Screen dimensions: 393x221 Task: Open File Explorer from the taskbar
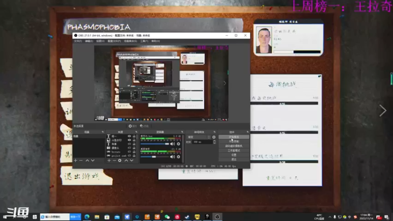coord(97,217)
